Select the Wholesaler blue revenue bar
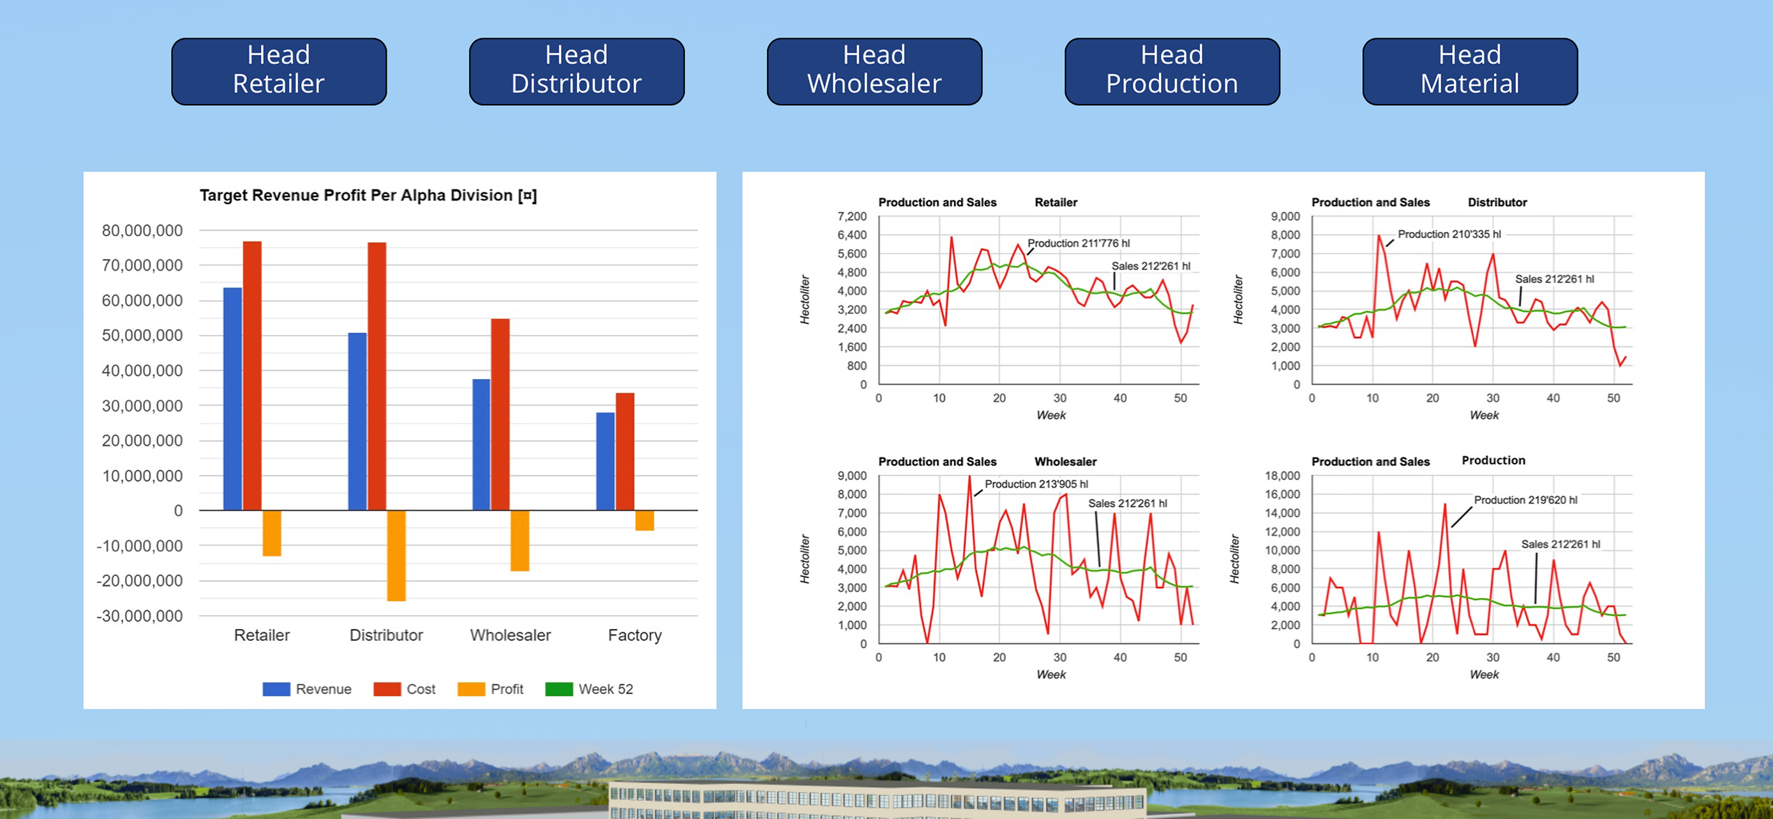Image resolution: width=1773 pixels, height=819 pixels. (481, 444)
